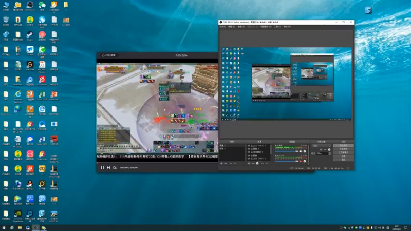Open 场景集合 (Scene Collection) menu in OBS
The image size is (411, 231).
(x=266, y=27)
